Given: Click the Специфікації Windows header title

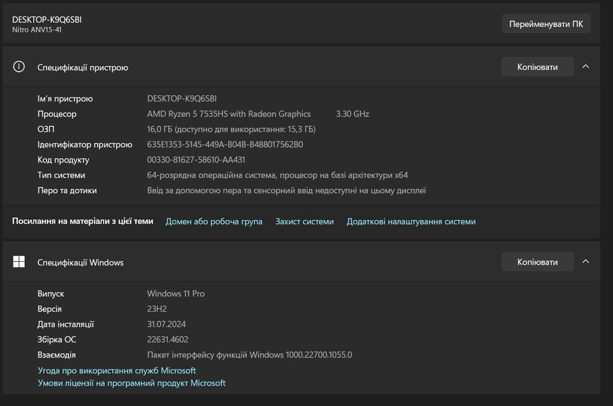Looking at the screenshot, I should 80,263.
